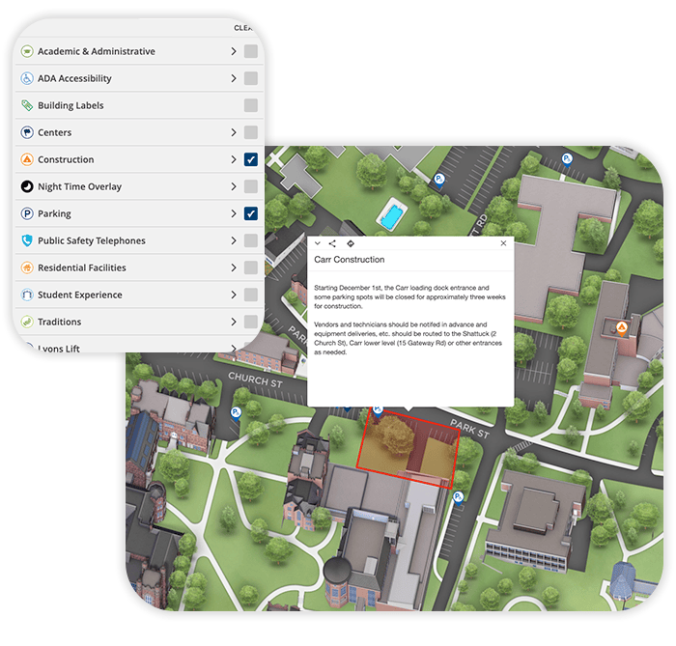The width and height of the screenshot is (676, 646).
Task: Click the directions icon in popup header
Action: click(350, 244)
